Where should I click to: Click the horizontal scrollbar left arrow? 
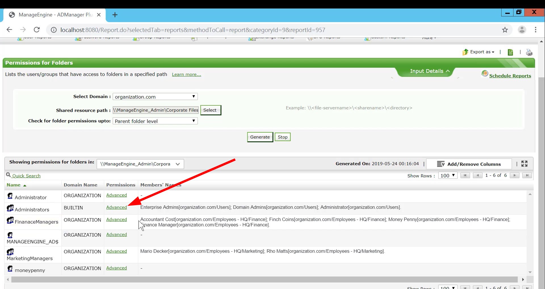tap(8, 280)
